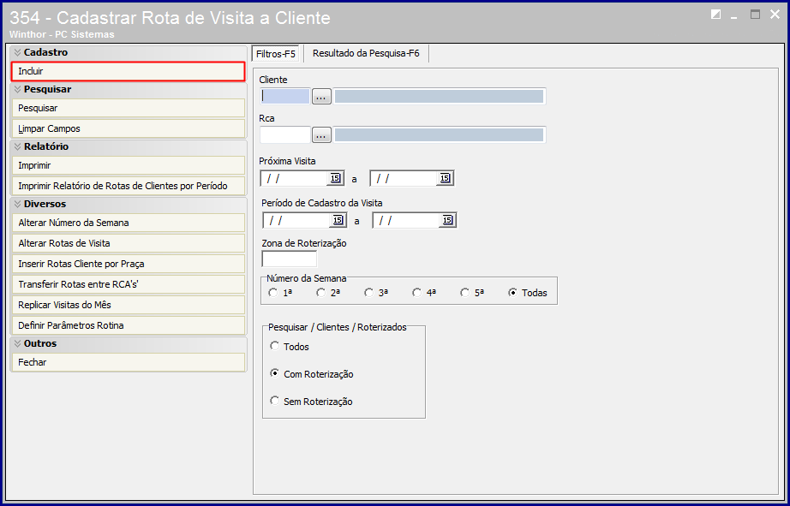Select the 4ª week radio option
The width and height of the screenshot is (790, 506).
417,293
